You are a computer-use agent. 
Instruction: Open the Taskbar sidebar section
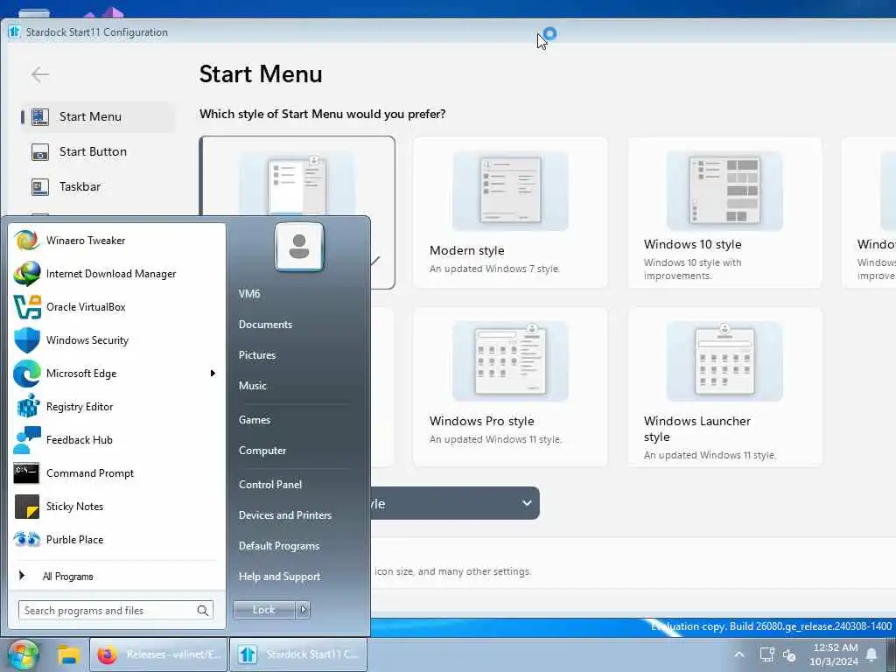(98, 187)
